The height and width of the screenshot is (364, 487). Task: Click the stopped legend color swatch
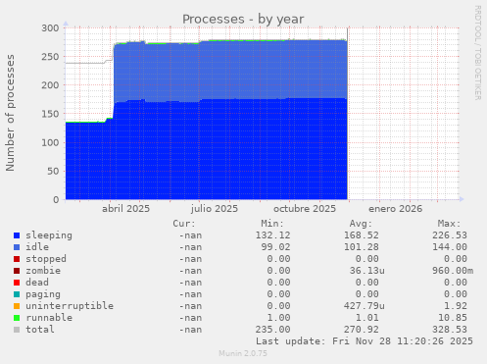[17, 259]
